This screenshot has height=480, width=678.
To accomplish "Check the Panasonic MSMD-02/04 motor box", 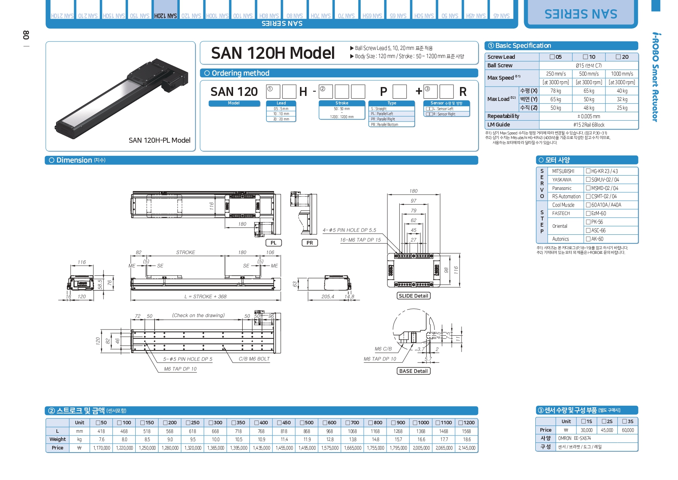I will pos(588,188).
